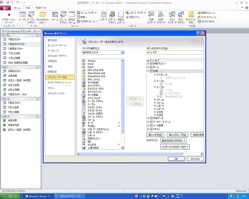
Task: Click the Save icon in quick access toolbar
Action: [x=8, y=2]
